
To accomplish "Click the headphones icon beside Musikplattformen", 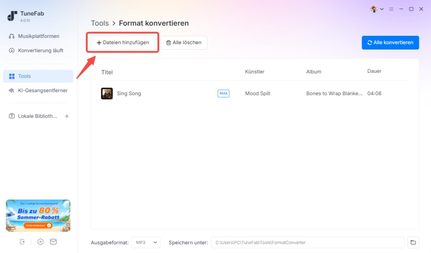I will click(12, 36).
